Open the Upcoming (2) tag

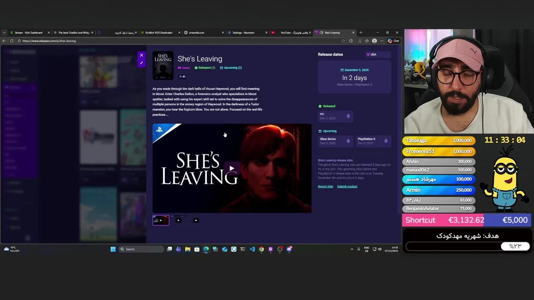(231, 67)
